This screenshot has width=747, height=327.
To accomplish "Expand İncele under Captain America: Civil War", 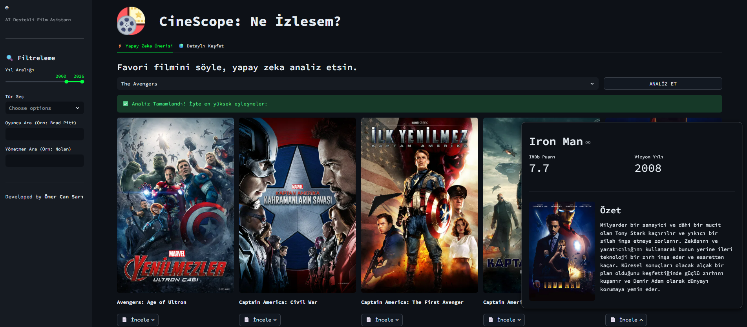I will coord(260,320).
